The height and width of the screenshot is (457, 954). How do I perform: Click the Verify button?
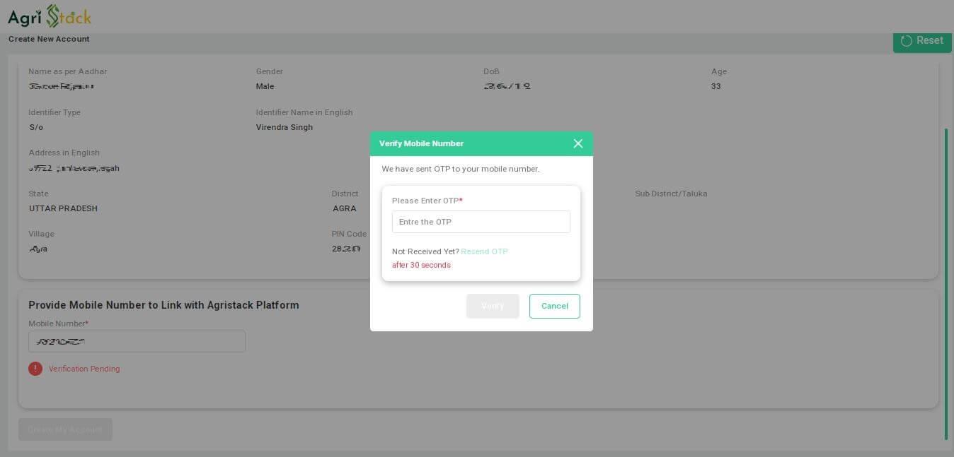(493, 306)
